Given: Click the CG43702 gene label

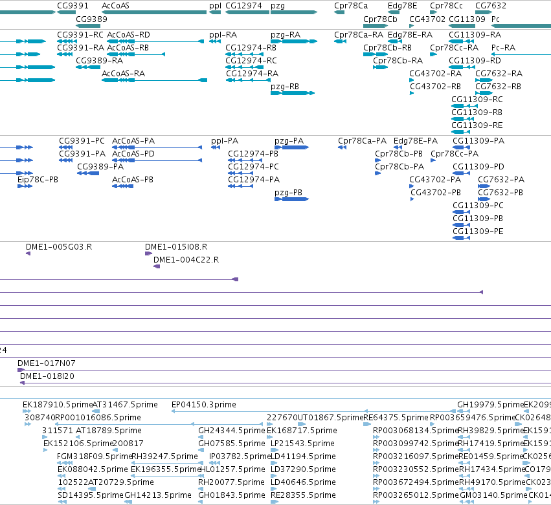Looking at the screenshot, I should coord(427,19).
